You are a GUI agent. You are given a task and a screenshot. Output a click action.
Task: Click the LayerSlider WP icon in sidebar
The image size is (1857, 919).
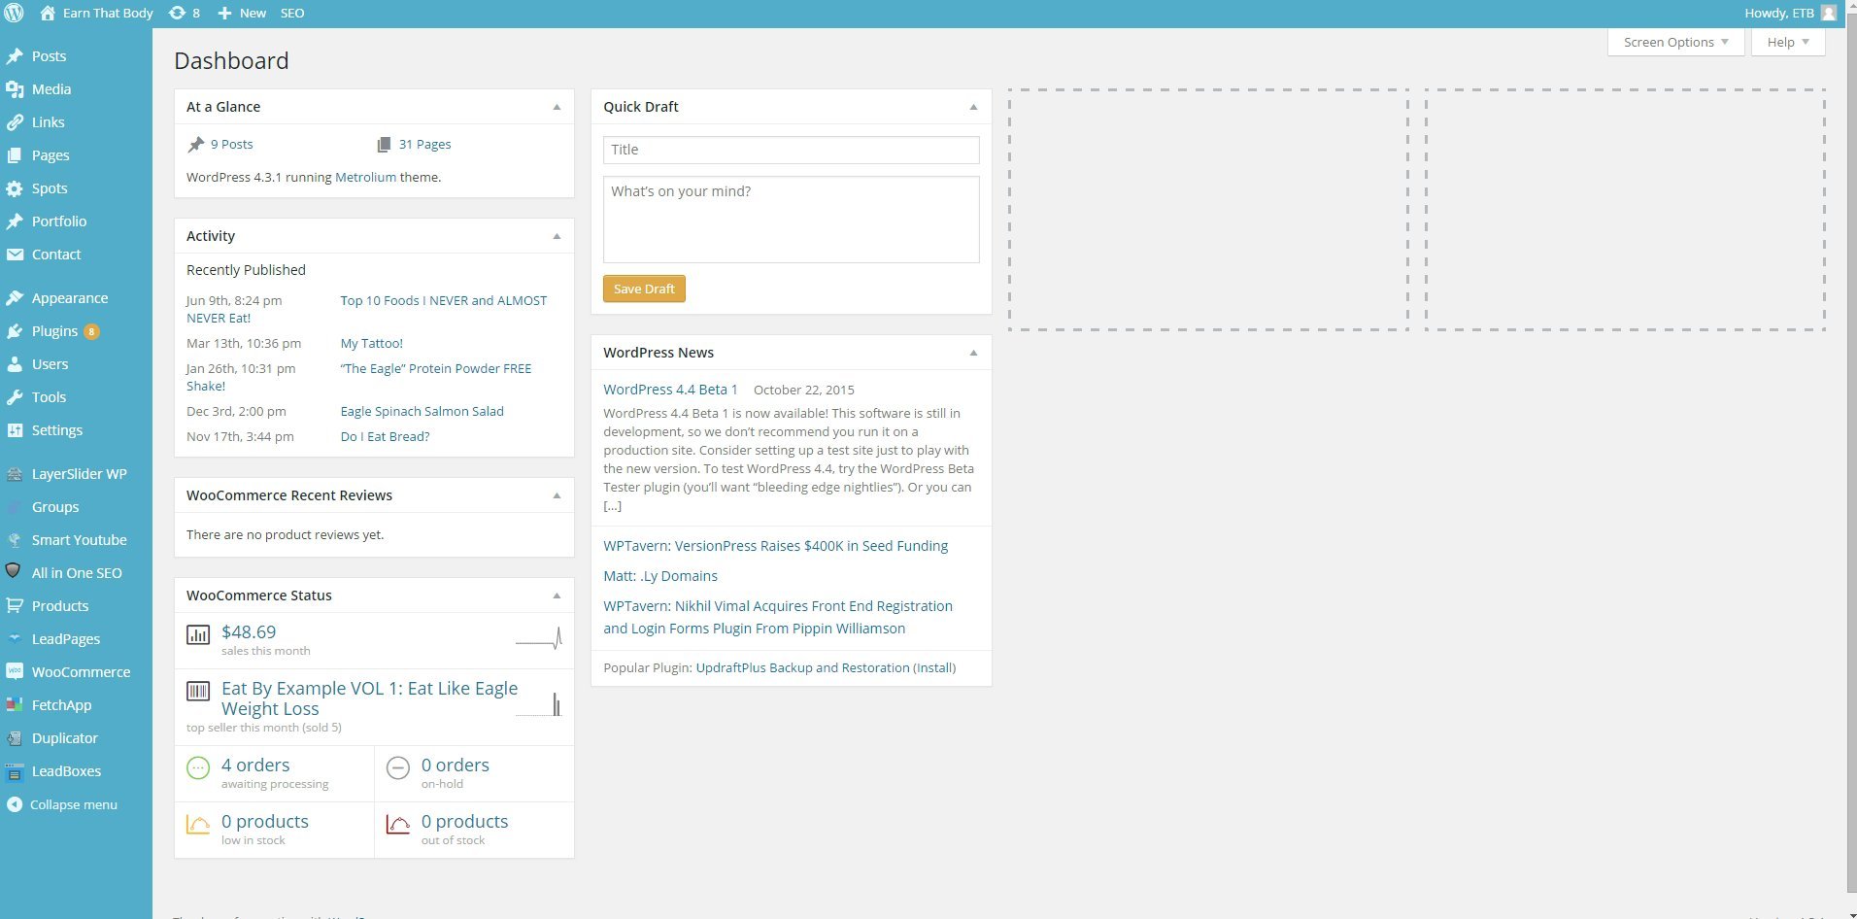click(x=15, y=474)
